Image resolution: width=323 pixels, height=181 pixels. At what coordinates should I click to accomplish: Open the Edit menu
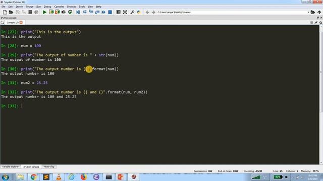point(11,7)
